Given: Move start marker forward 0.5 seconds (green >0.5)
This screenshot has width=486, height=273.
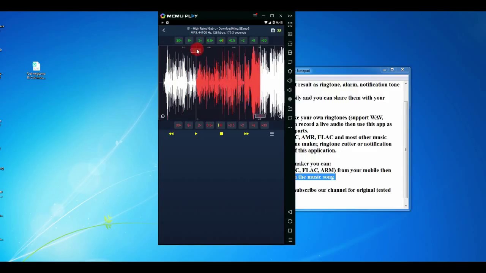Looking at the screenshot, I should [x=232, y=41].
